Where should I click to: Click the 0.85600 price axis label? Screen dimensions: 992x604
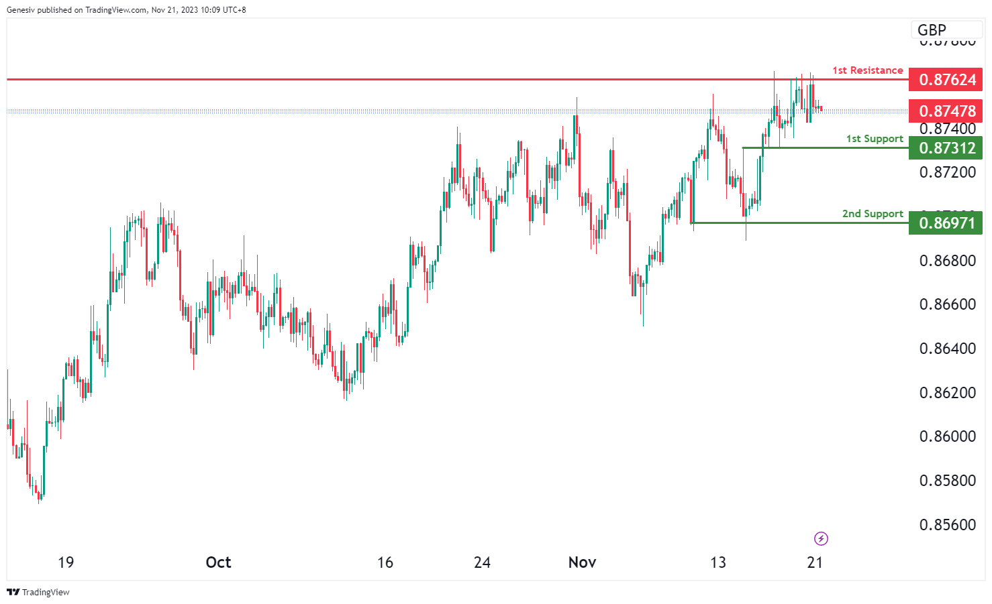pos(947,525)
